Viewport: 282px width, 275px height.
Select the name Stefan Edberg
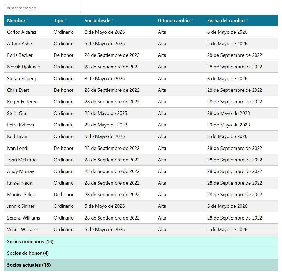pyautogui.click(x=22, y=79)
